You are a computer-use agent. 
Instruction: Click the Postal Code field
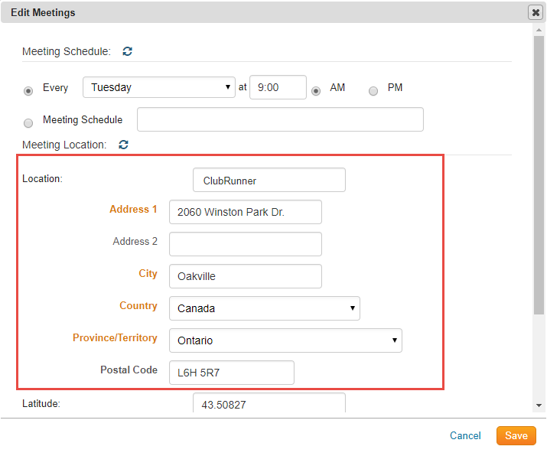click(231, 373)
